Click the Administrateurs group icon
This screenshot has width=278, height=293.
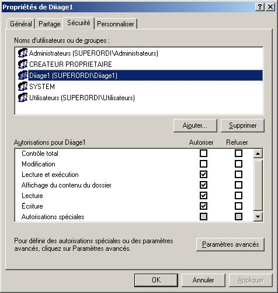(x=23, y=53)
